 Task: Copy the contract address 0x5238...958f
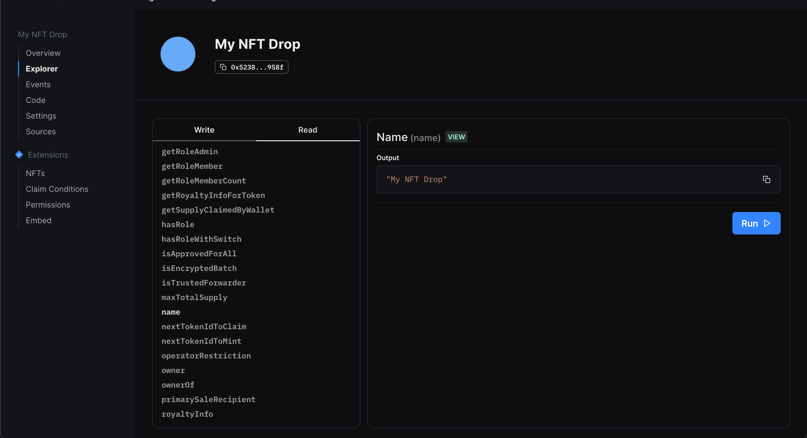pos(251,67)
